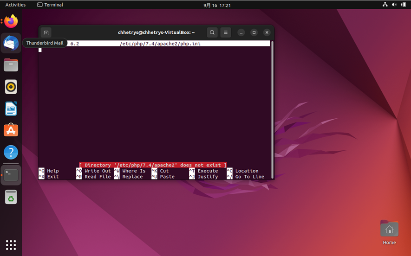The image size is (411, 256).
Task: Open Rhythmbox music player in dock
Action: pyautogui.click(x=11, y=87)
